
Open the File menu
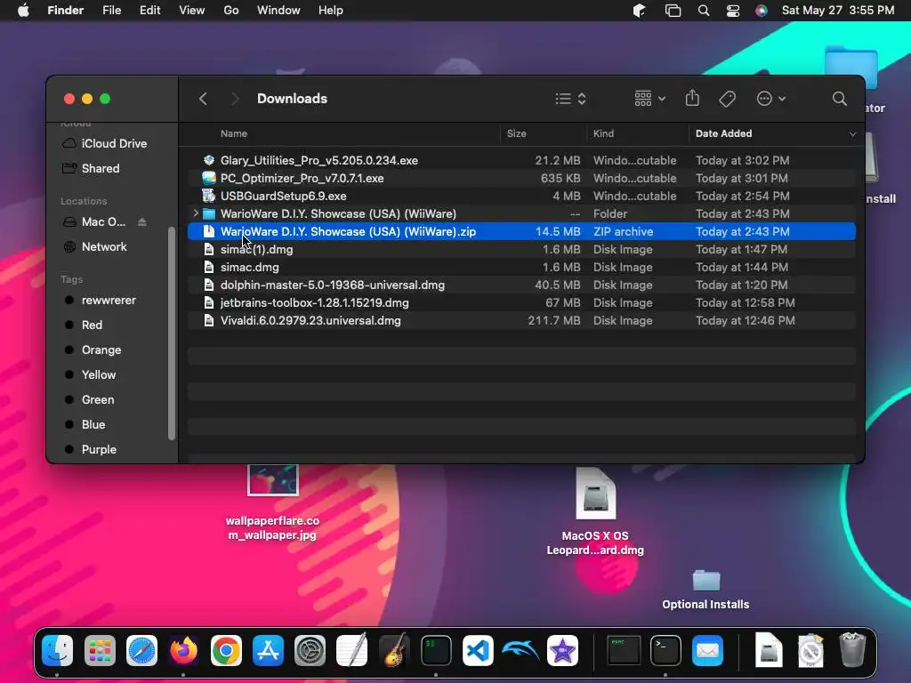tap(111, 11)
